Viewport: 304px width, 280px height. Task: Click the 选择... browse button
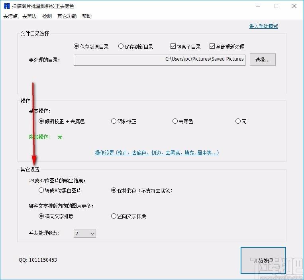[x=263, y=60]
